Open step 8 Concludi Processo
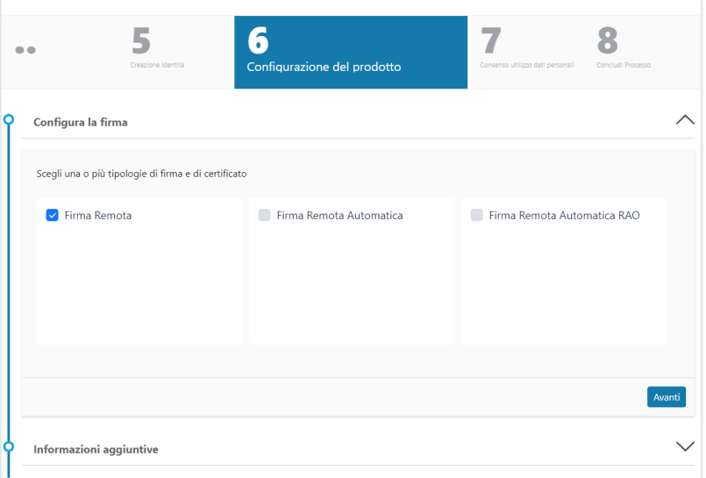The width and height of the screenshot is (706, 478). click(x=624, y=50)
